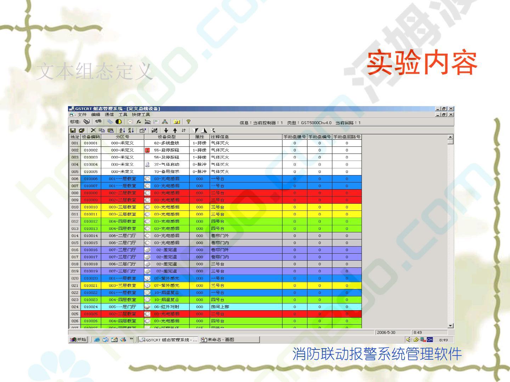Click the scrollbar up arrow
Screen dimensions: 510x382
point(450,137)
